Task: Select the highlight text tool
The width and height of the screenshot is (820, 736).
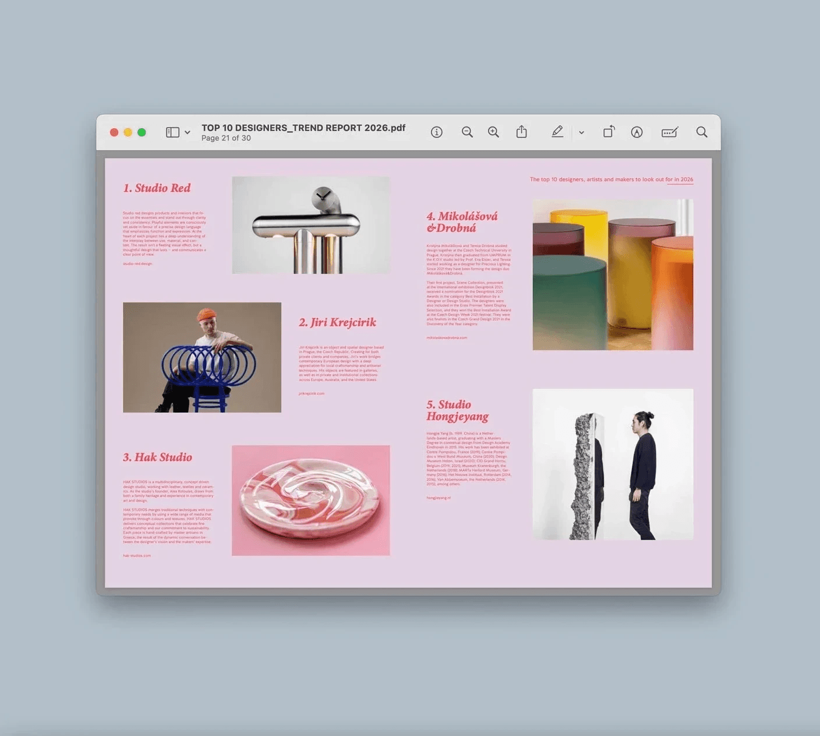Action: (x=637, y=132)
